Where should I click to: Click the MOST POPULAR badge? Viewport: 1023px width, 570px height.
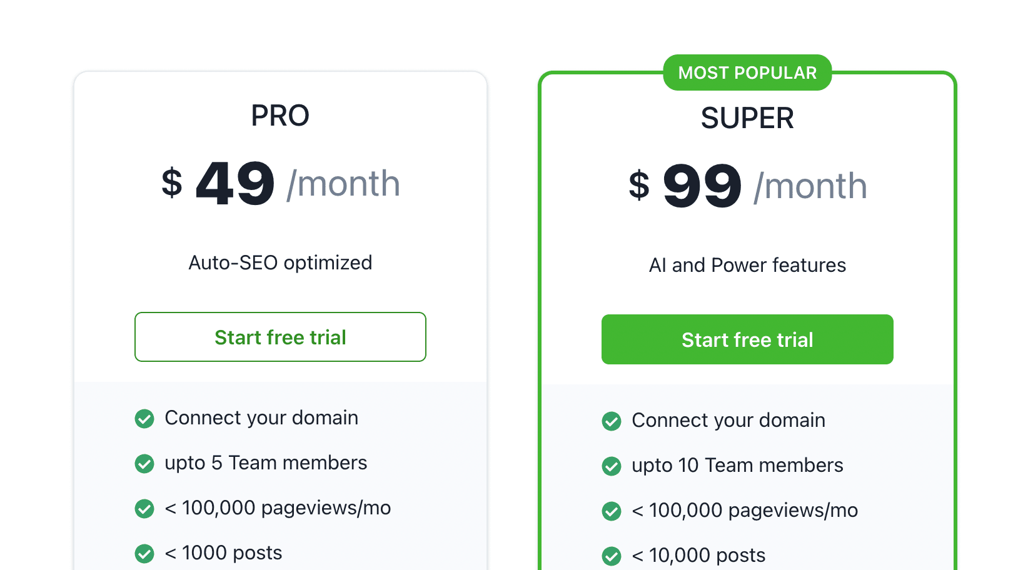(747, 72)
